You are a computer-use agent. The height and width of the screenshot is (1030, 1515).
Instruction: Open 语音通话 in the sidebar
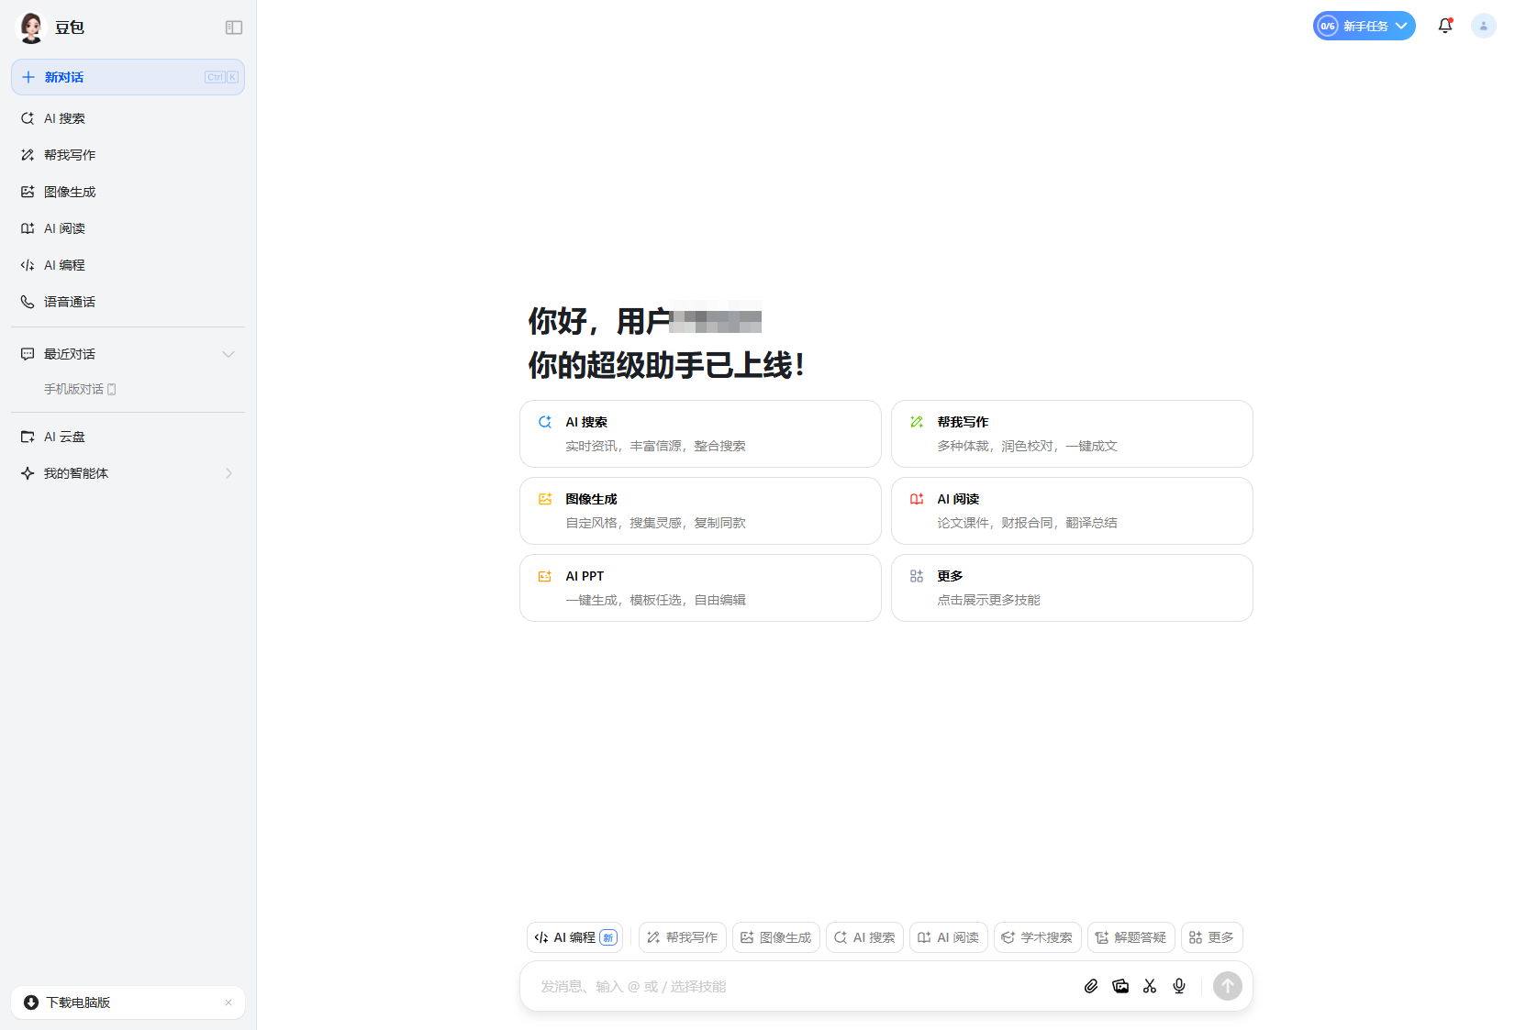pos(128,302)
